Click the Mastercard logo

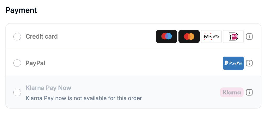pos(189,37)
